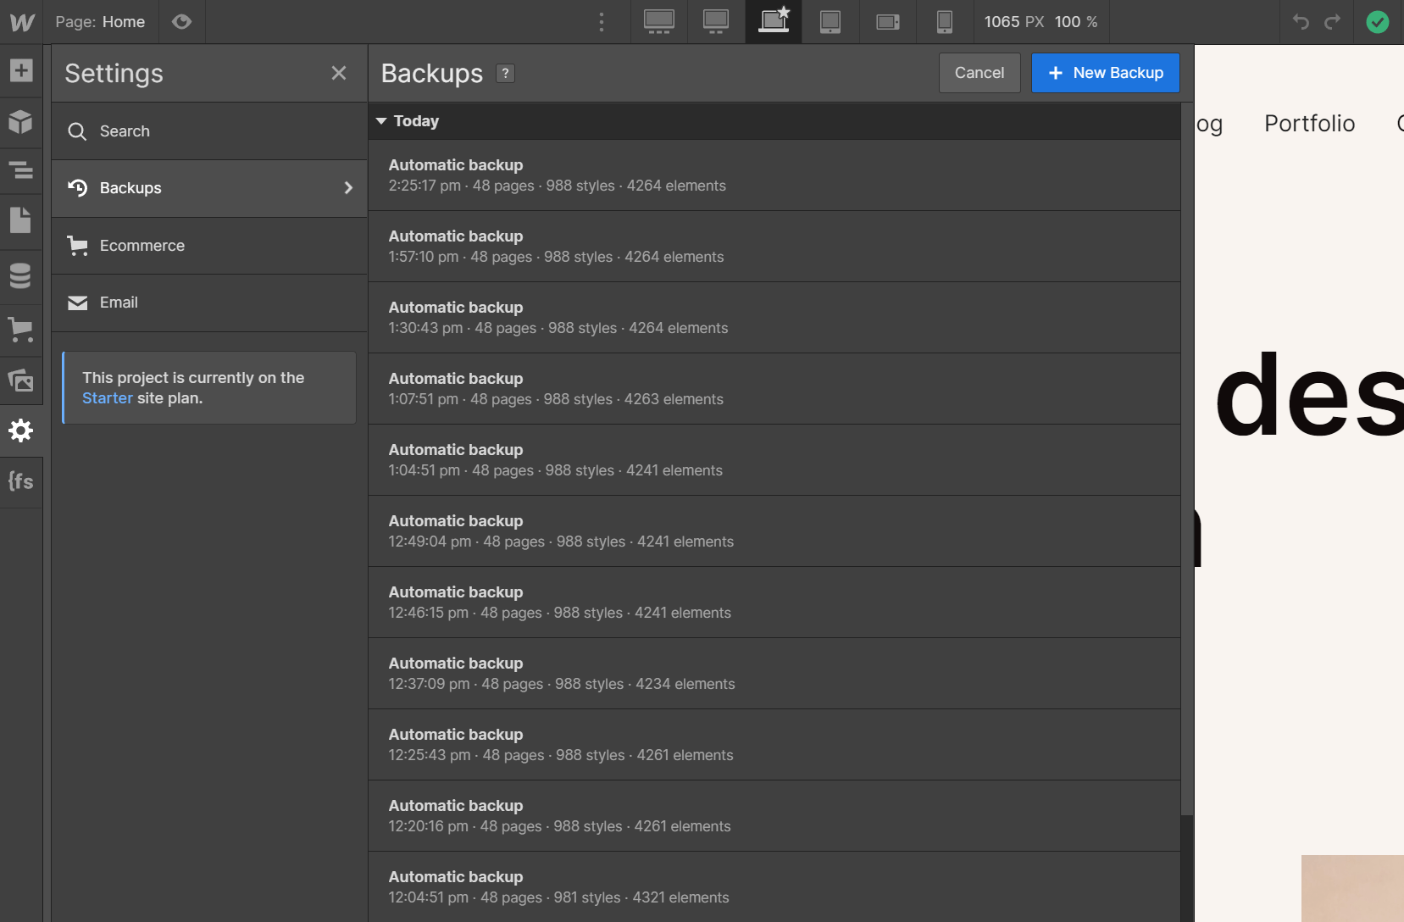1404x922 pixels.
Task: Select the 1:04:51 pm automatic backup
Action: [x=774, y=460]
